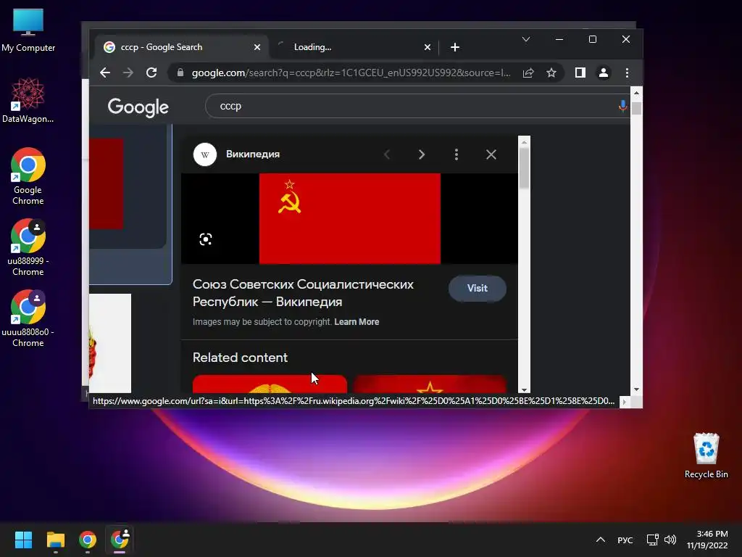The image size is (742, 557).
Task: Click the page scrollbar up arrow
Action: coord(636,93)
